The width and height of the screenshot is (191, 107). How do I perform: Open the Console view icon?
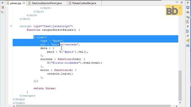(188, 7)
